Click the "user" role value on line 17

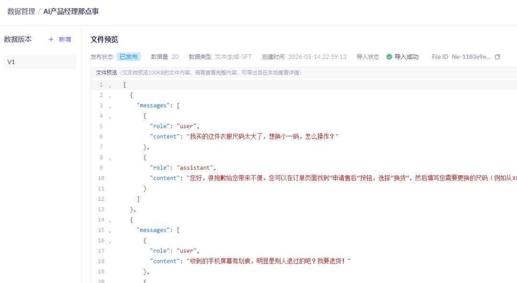click(x=187, y=250)
